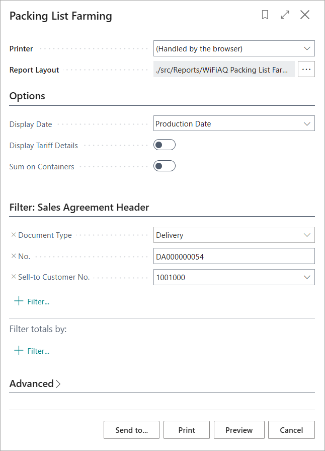Image resolution: width=325 pixels, height=451 pixels.
Task: Click the ellipsis button for Report Layout
Action: click(x=306, y=70)
